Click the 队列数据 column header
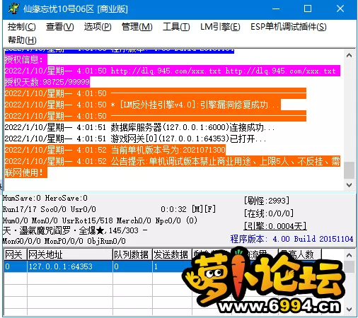Screen dimensions: 358x318 [x=132, y=254]
